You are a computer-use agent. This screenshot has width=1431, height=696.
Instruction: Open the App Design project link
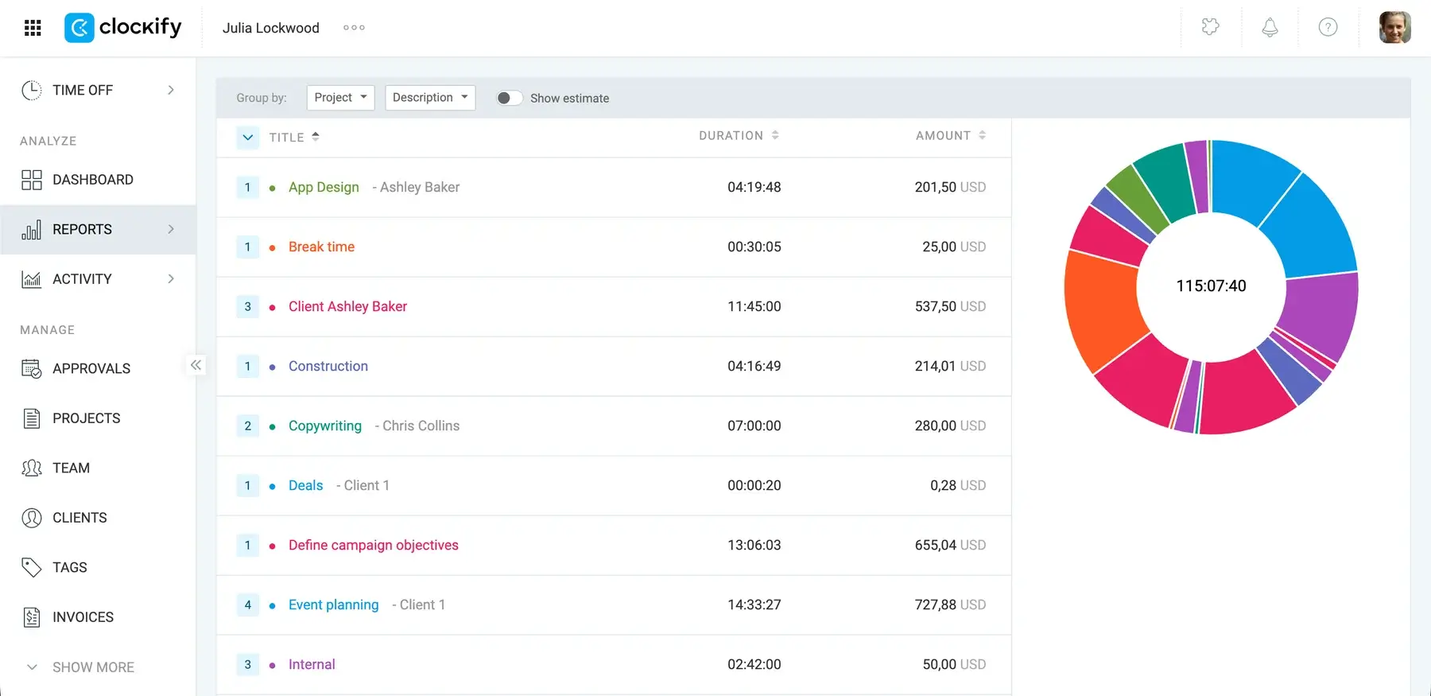(324, 187)
